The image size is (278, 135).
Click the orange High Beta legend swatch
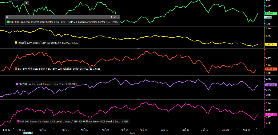tap(16, 68)
